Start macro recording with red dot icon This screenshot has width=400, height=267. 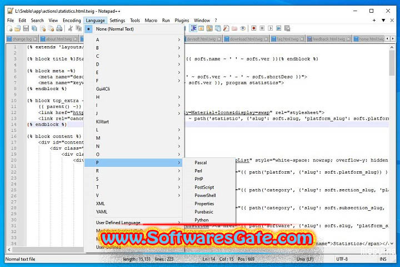pyautogui.click(x=253, y=28)
